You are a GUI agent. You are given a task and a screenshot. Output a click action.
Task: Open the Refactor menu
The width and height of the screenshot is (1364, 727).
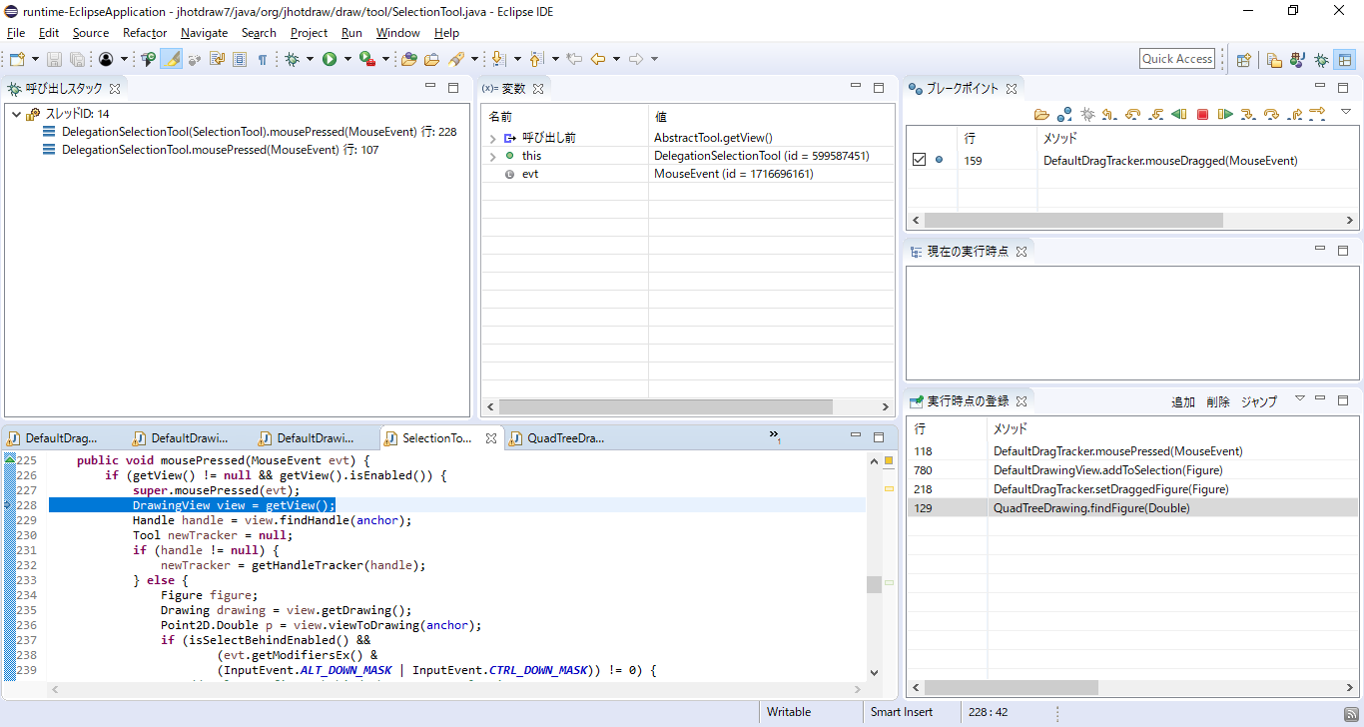tap(145, 33)
